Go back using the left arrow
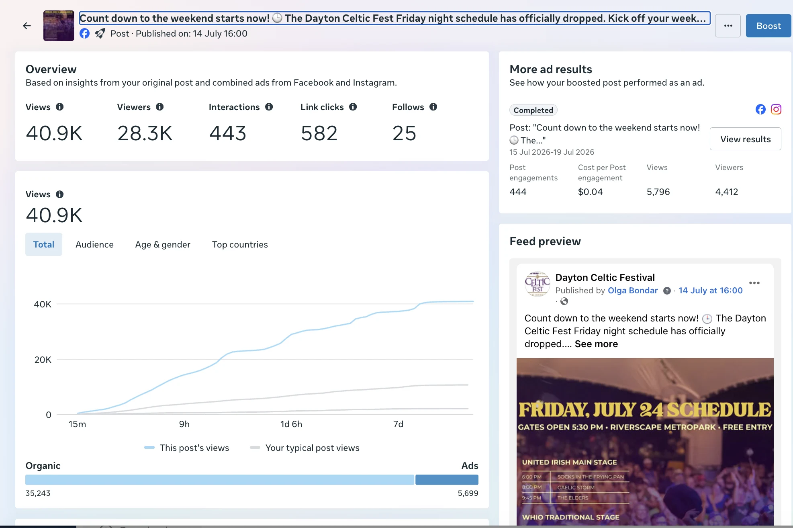The width and height of the screenshot is (793, 528). point(27,26)
